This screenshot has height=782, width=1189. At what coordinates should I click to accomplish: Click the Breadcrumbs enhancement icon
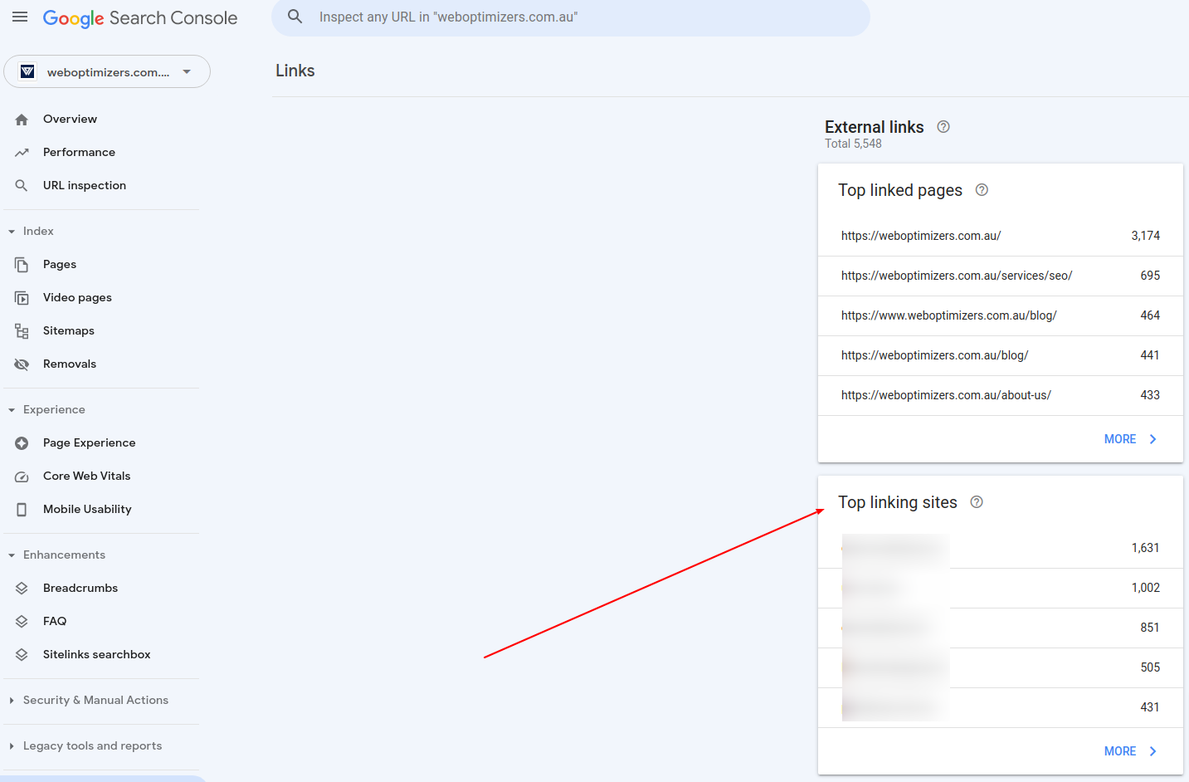coord(22,588)
